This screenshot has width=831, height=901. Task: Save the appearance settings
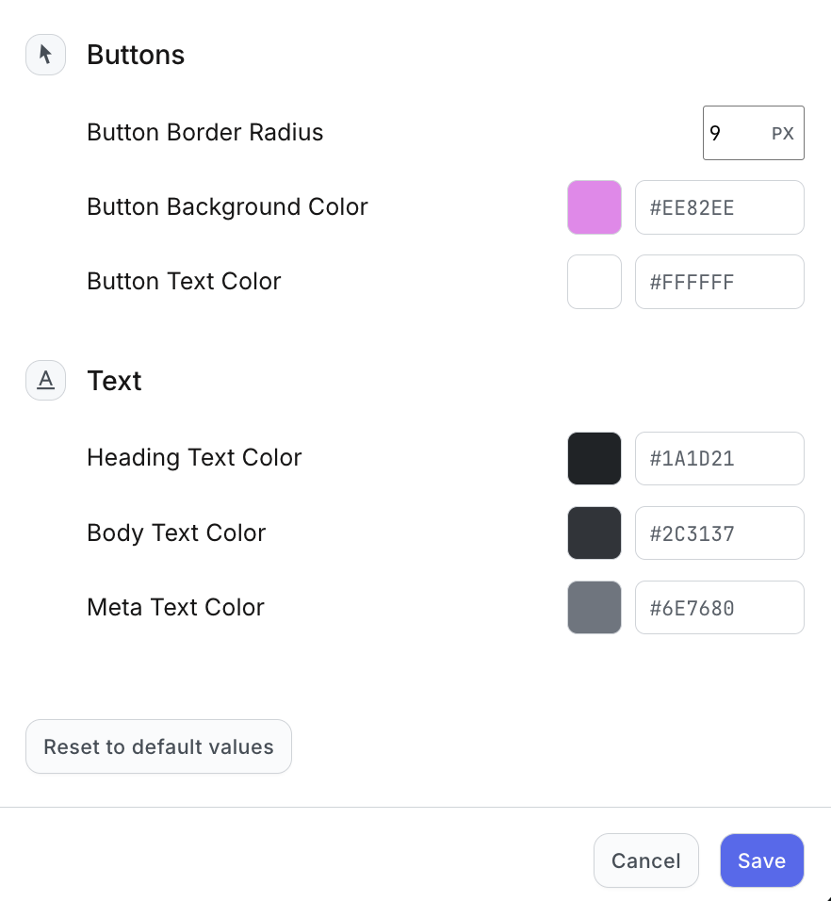[x=761, y=860]
